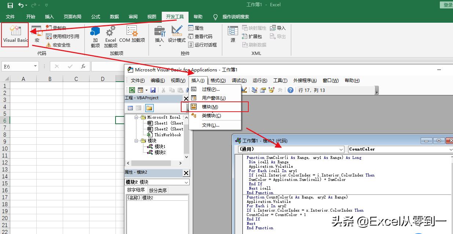Click VBA toolbar save icon
This screenshot has width=453, height=234.
click(x=153, y=90)
